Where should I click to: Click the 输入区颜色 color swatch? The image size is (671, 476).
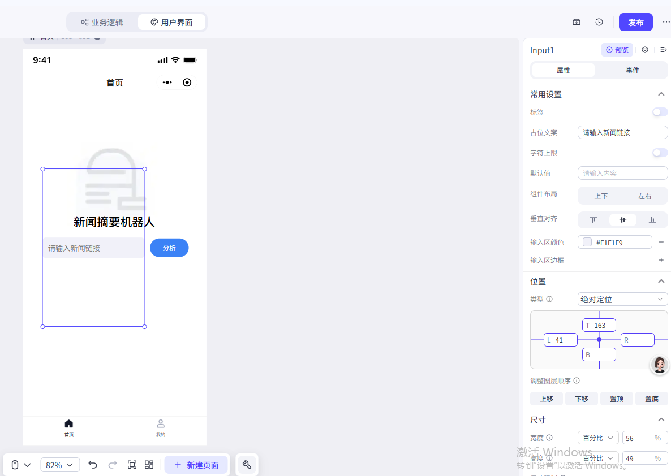(x=587, y=242)
